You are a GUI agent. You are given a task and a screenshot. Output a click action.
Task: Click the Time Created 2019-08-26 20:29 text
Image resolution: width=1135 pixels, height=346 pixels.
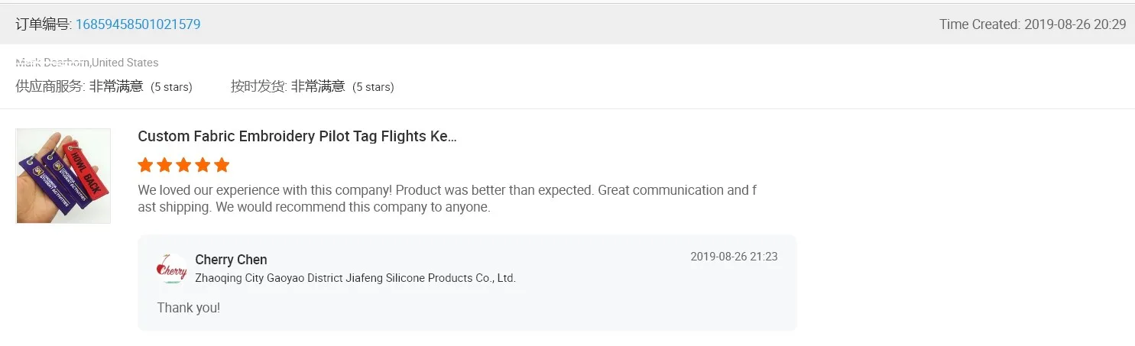pyautogui.click(x=1032, y=24)
